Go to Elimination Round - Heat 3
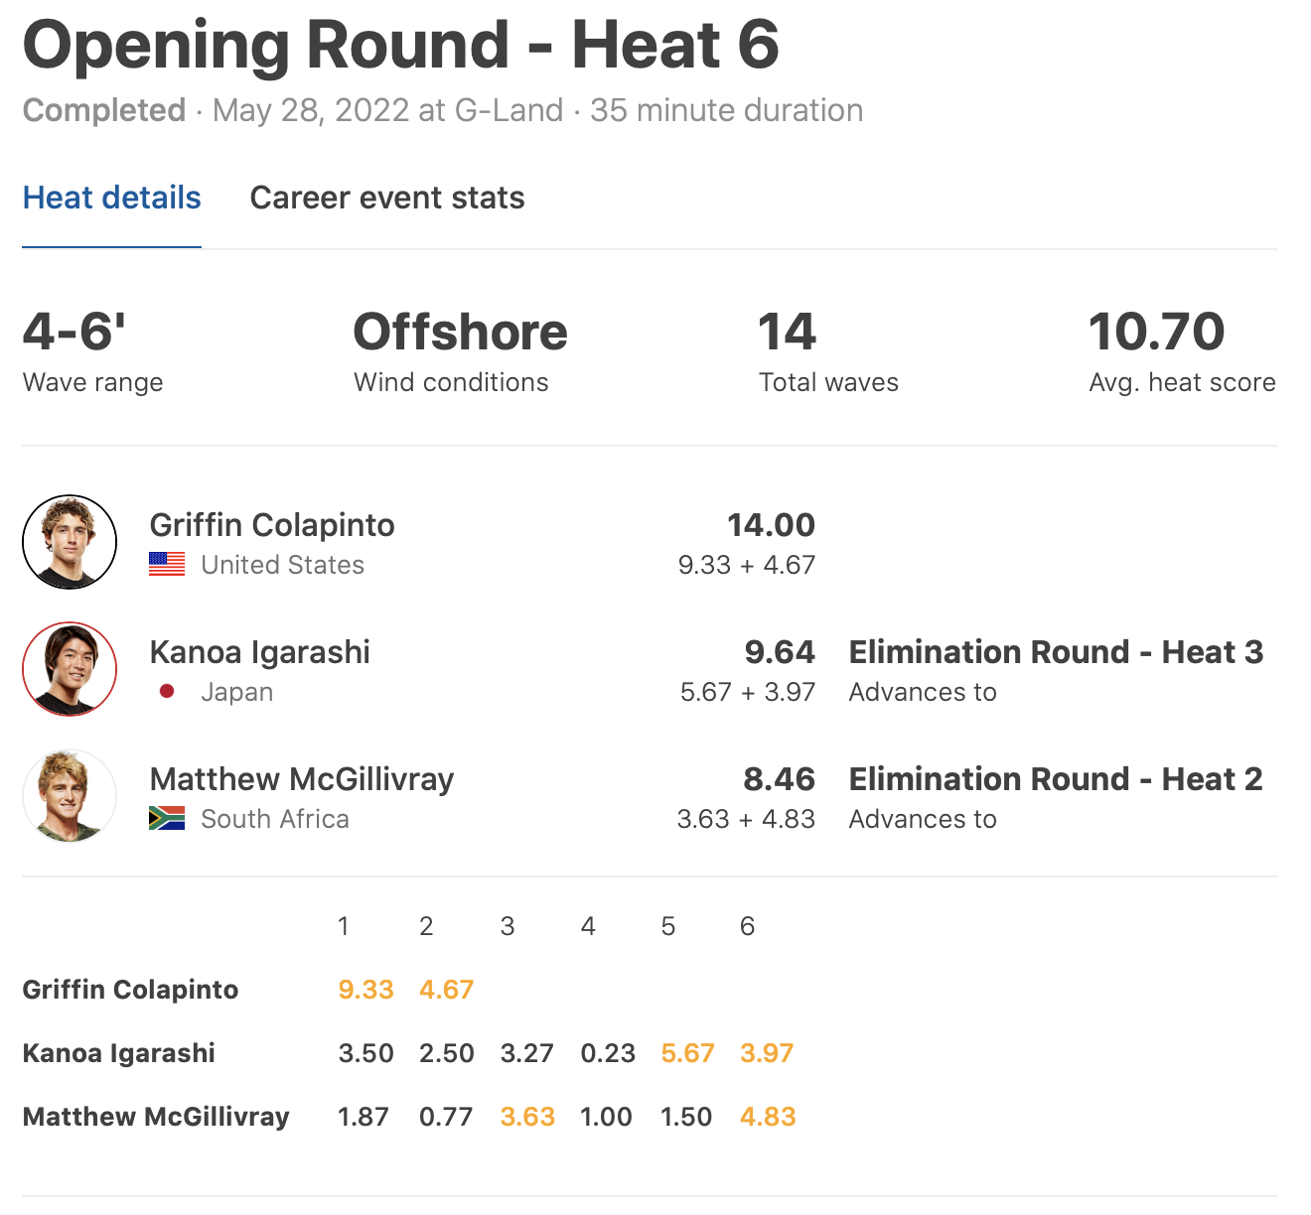The height and width of the screenshot is (1215, 1311). tap(1056, 652)
